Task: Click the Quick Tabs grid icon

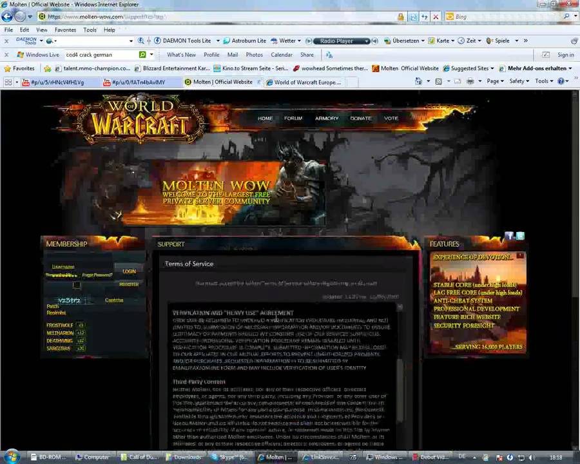Action: pyautogui.click(x=8, y=82)
